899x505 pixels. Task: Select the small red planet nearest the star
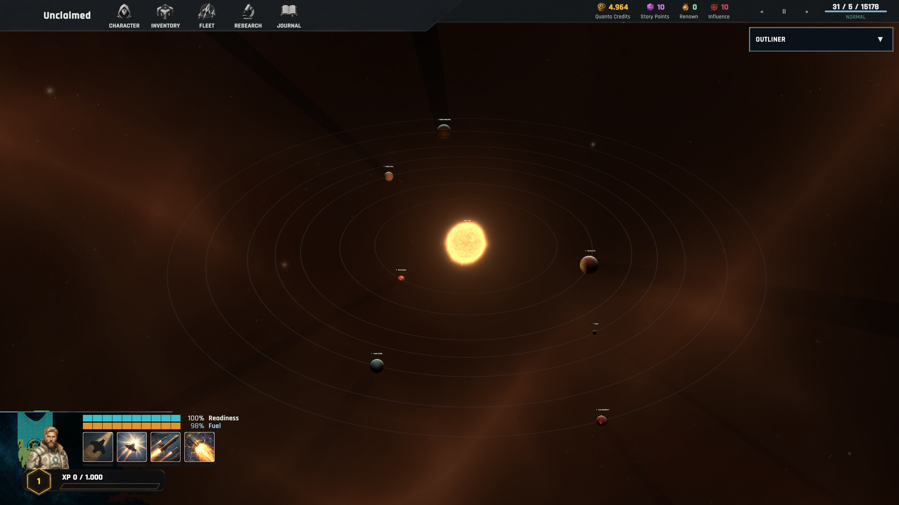[401, 279]
